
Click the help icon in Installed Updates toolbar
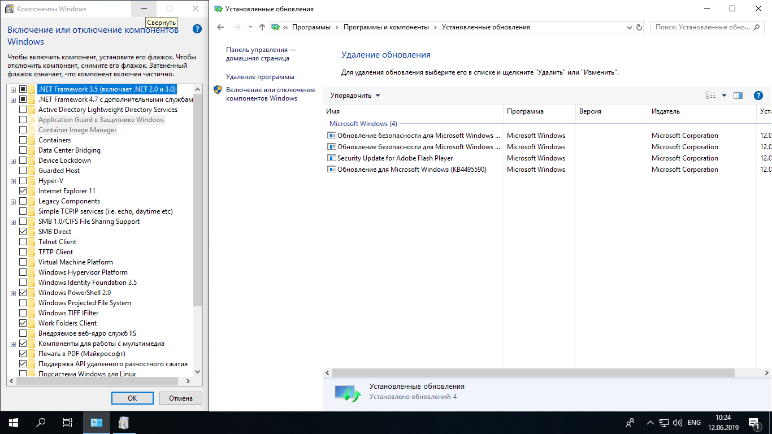click(758, 96)
